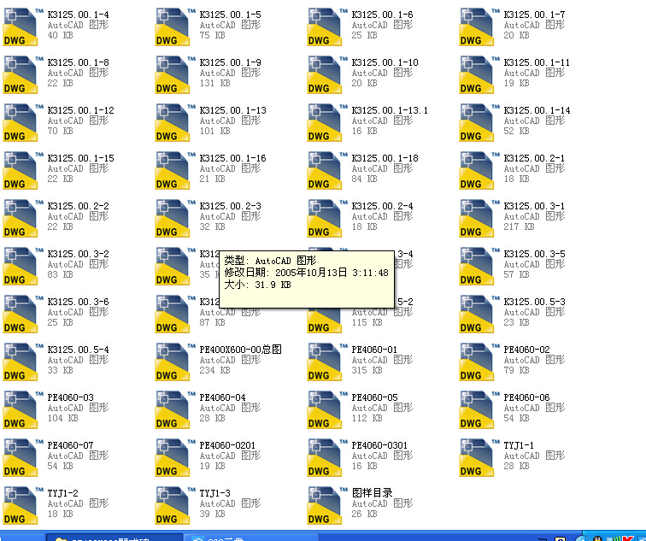Select the DWG icon of the 115 KB file
Screen dimensions: 646x541
[x=324, y=320]
